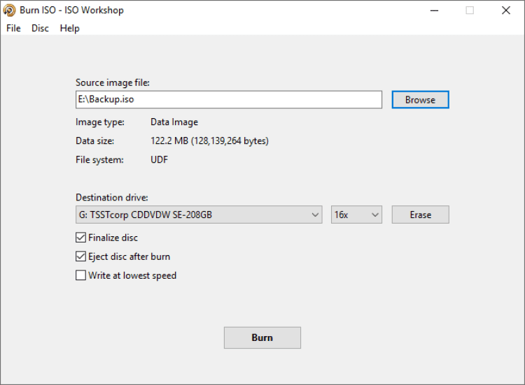Click the UDF file system value
The height and width of the screenshot is (385, 525).
[159, 159]
